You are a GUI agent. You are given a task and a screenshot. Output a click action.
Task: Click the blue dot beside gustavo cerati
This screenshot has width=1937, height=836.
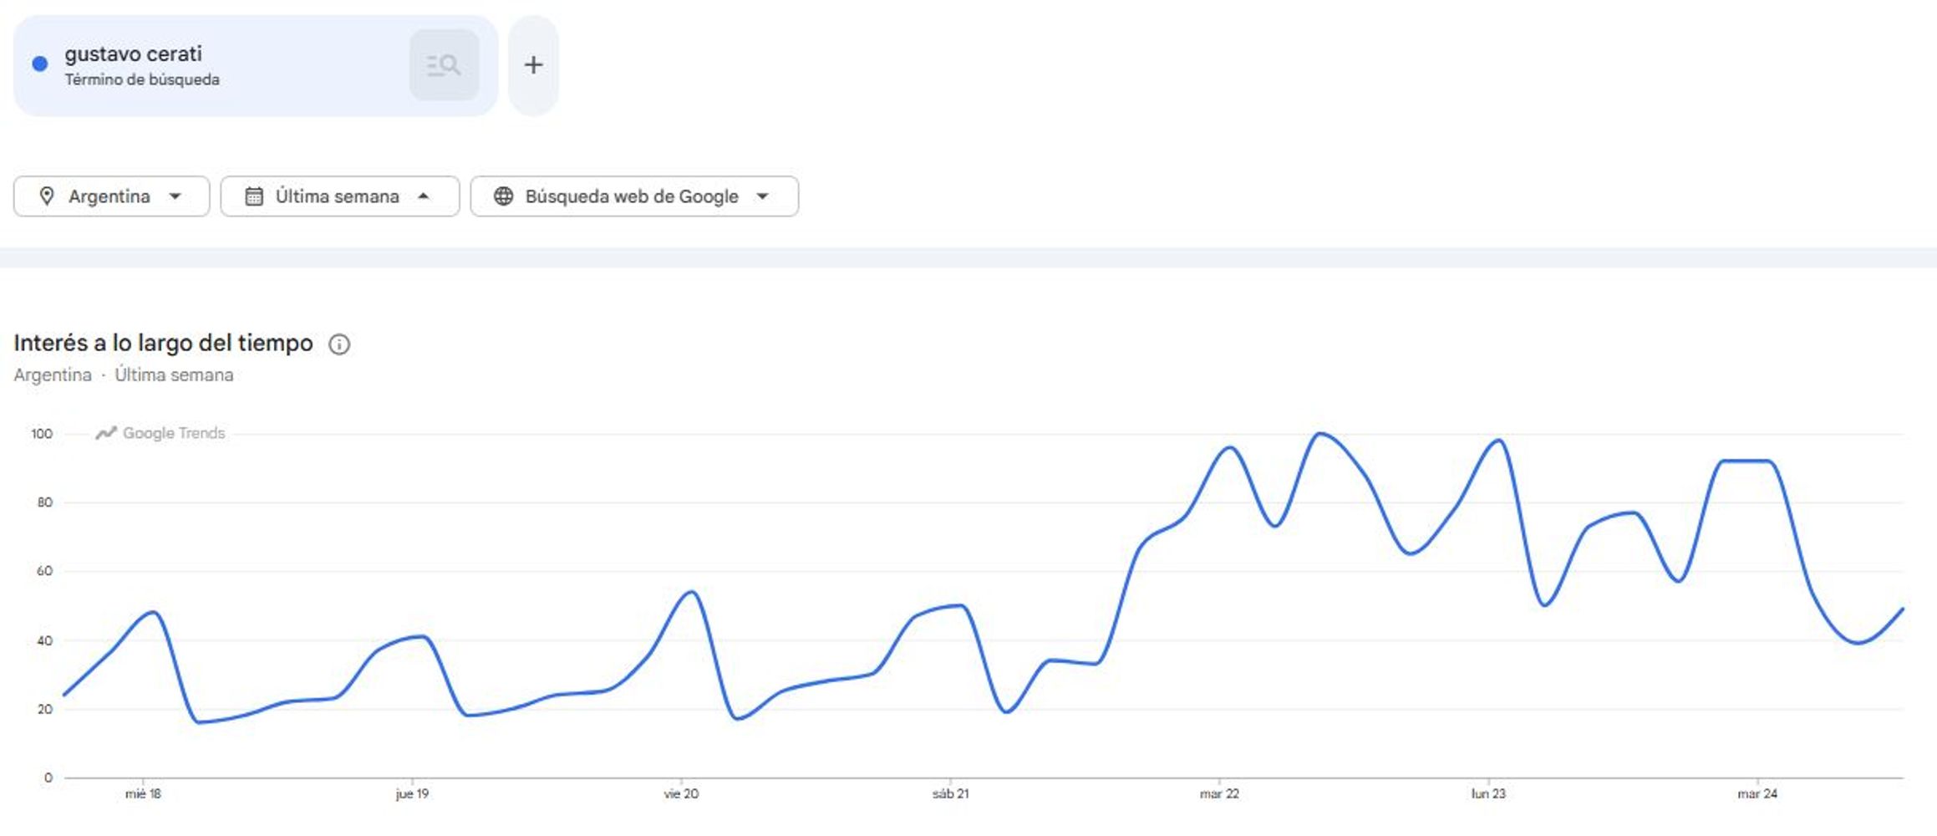coord(39,64)
